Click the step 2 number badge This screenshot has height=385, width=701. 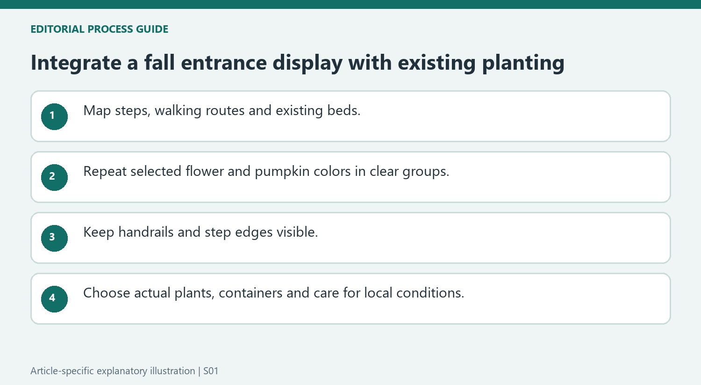[x=54, y=177]
